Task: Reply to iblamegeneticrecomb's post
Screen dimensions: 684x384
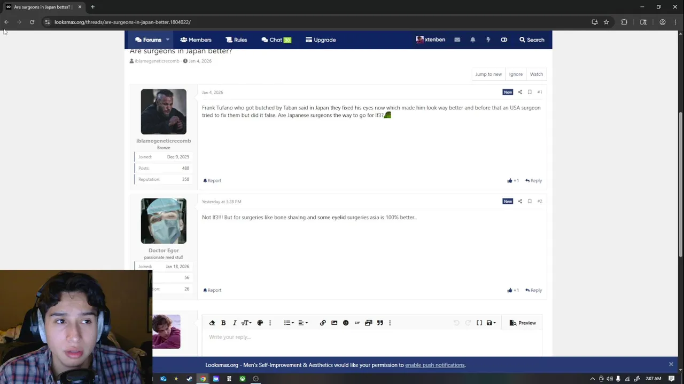Action: point(533,181)
